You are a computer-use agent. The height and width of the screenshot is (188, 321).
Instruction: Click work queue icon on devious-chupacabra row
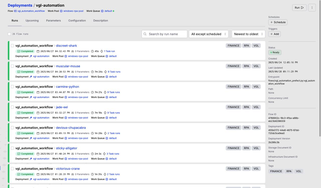(x=107, y=138)
